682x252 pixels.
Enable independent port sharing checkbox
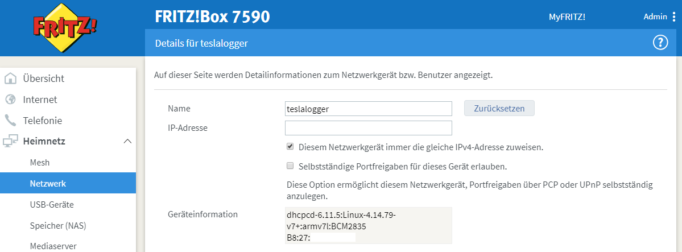point(290,167)
